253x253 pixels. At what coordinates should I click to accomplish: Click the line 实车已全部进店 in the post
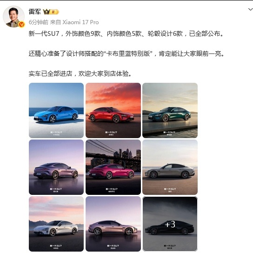point(80,74)
